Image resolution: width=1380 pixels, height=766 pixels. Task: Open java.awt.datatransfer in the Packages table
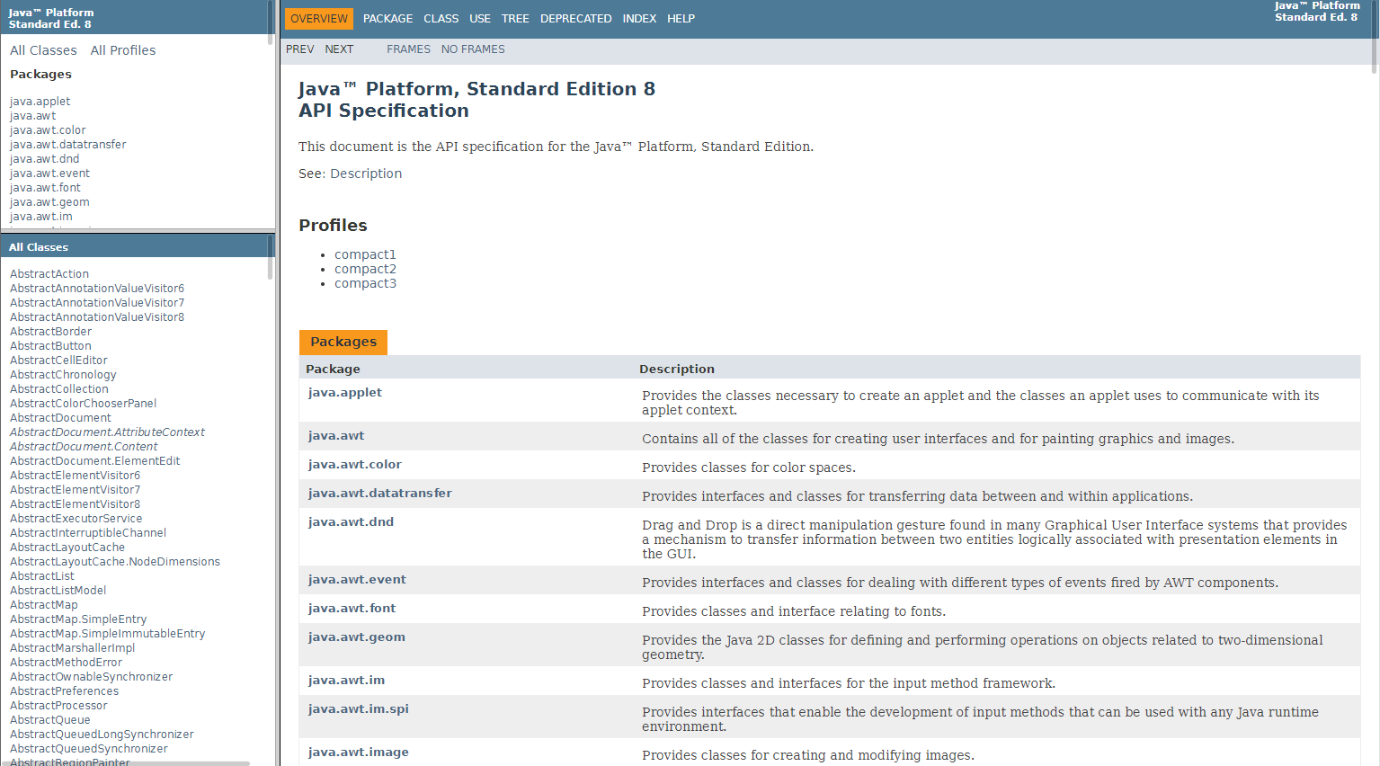(380, 493)
